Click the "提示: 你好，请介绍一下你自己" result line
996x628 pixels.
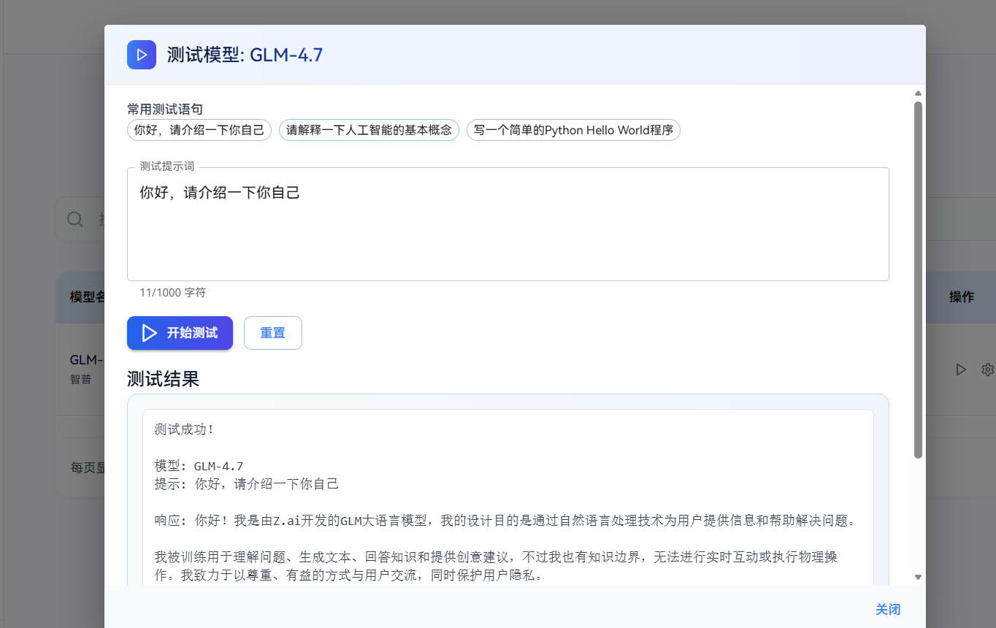pos(247,484)
